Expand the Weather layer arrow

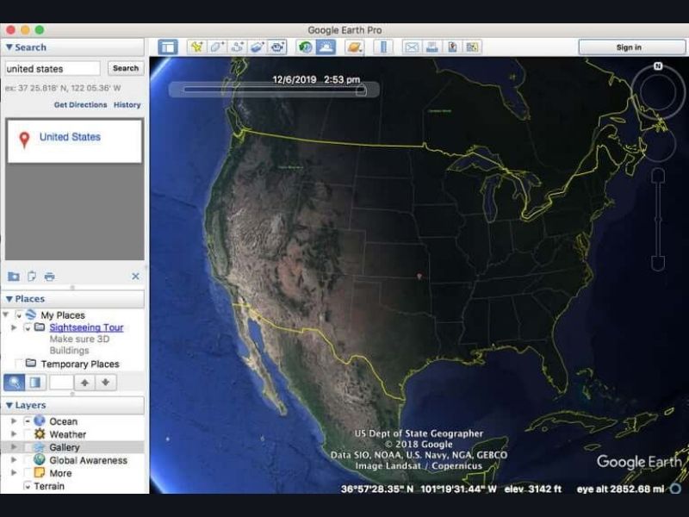(14, 434)
